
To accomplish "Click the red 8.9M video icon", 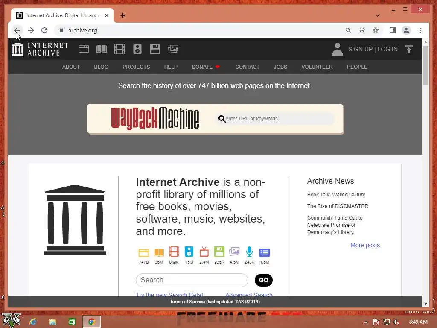I will (174, 252).
